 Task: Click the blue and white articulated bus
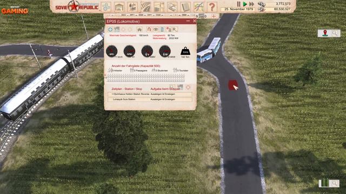(209, 50)
